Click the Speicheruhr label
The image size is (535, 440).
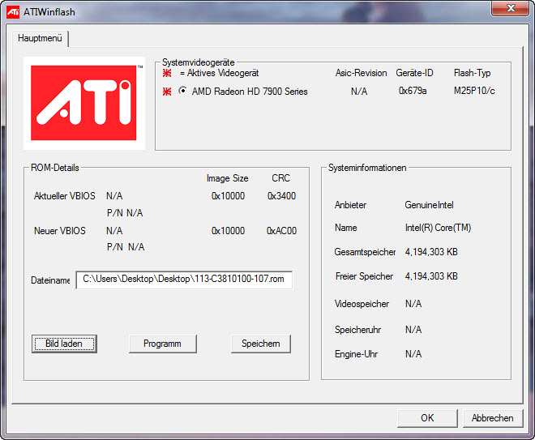click(x=357, y=330)
